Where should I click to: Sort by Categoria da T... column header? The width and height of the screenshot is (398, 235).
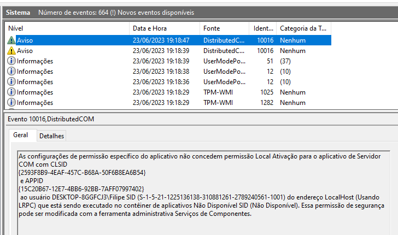click(x=303, y=28)
